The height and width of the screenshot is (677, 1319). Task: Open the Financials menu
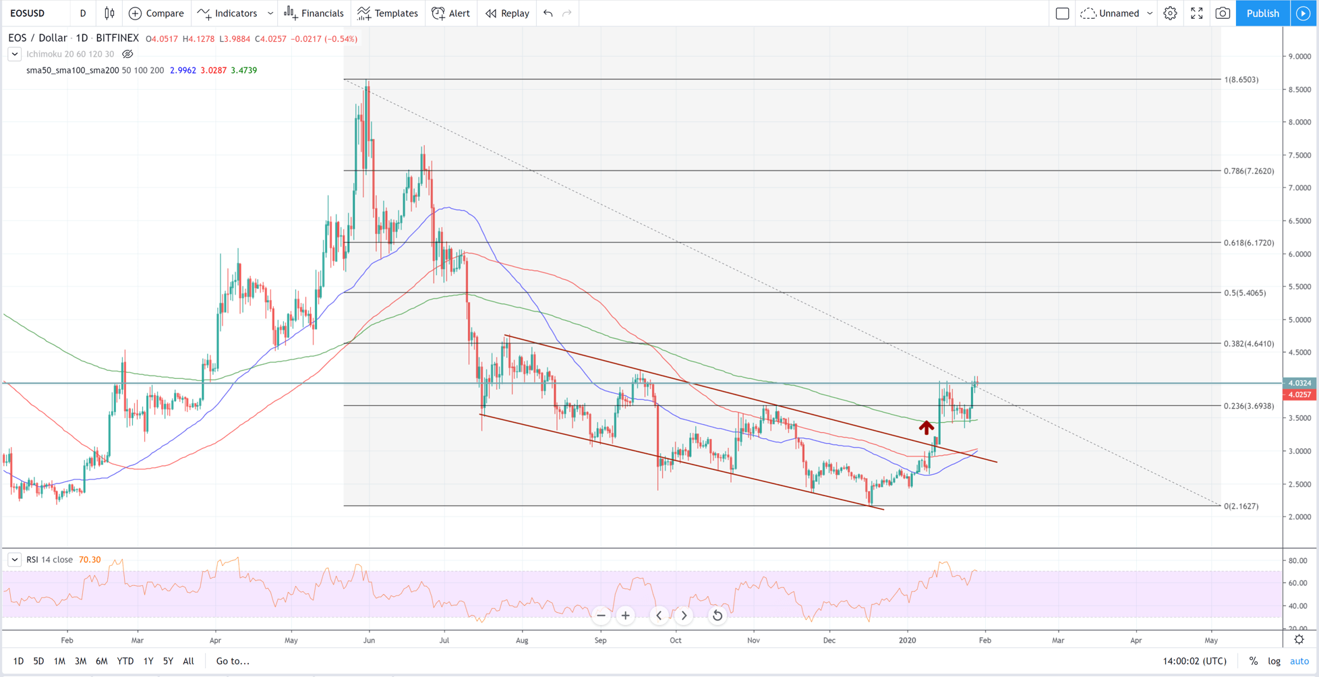coord(314,13)
